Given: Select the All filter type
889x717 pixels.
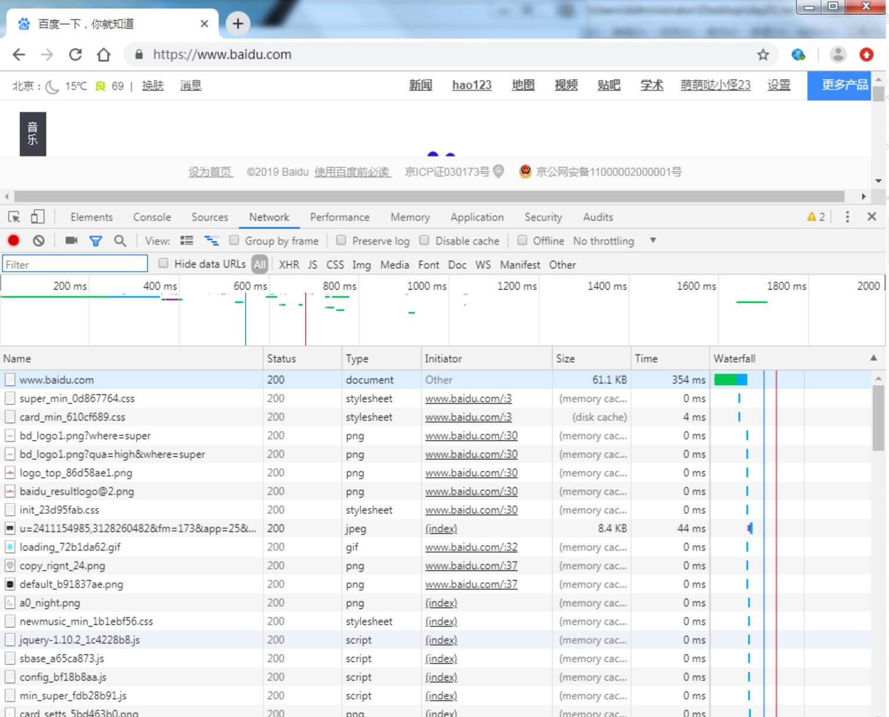Looking at the screenshot, I should [x=260, y=265].
